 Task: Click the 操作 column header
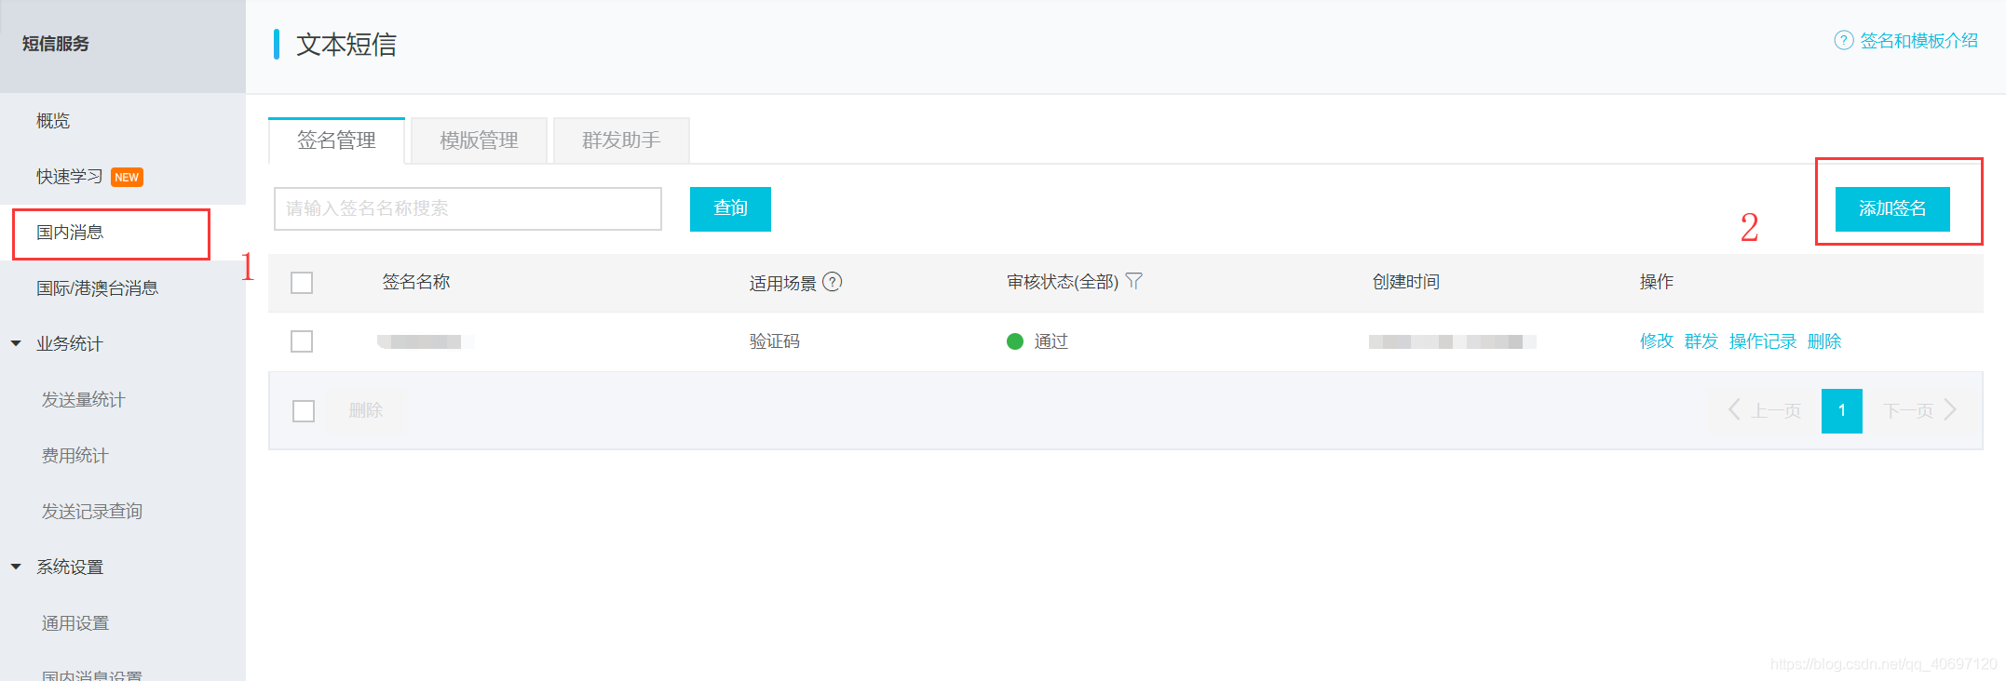click(1657, 282)
